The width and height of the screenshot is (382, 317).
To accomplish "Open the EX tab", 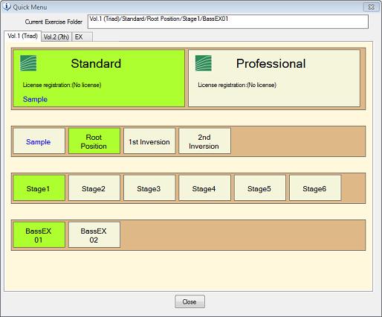I will pyautogui.click(x=82, y=37).
